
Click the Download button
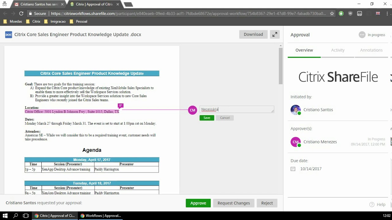click(253, 35)
